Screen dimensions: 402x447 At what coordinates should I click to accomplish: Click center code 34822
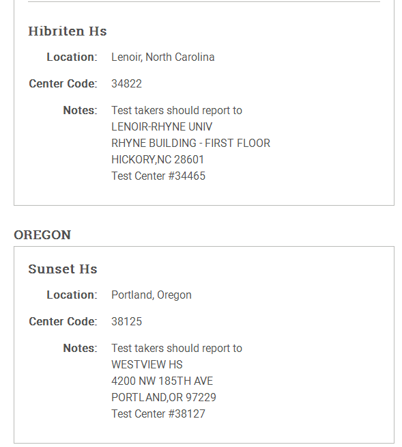[127, 83]
